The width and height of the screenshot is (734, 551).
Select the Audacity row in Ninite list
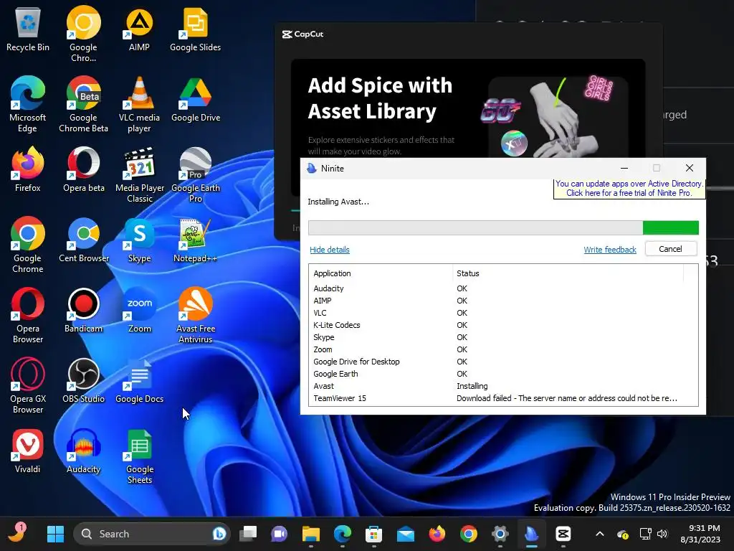click(503, 288)
